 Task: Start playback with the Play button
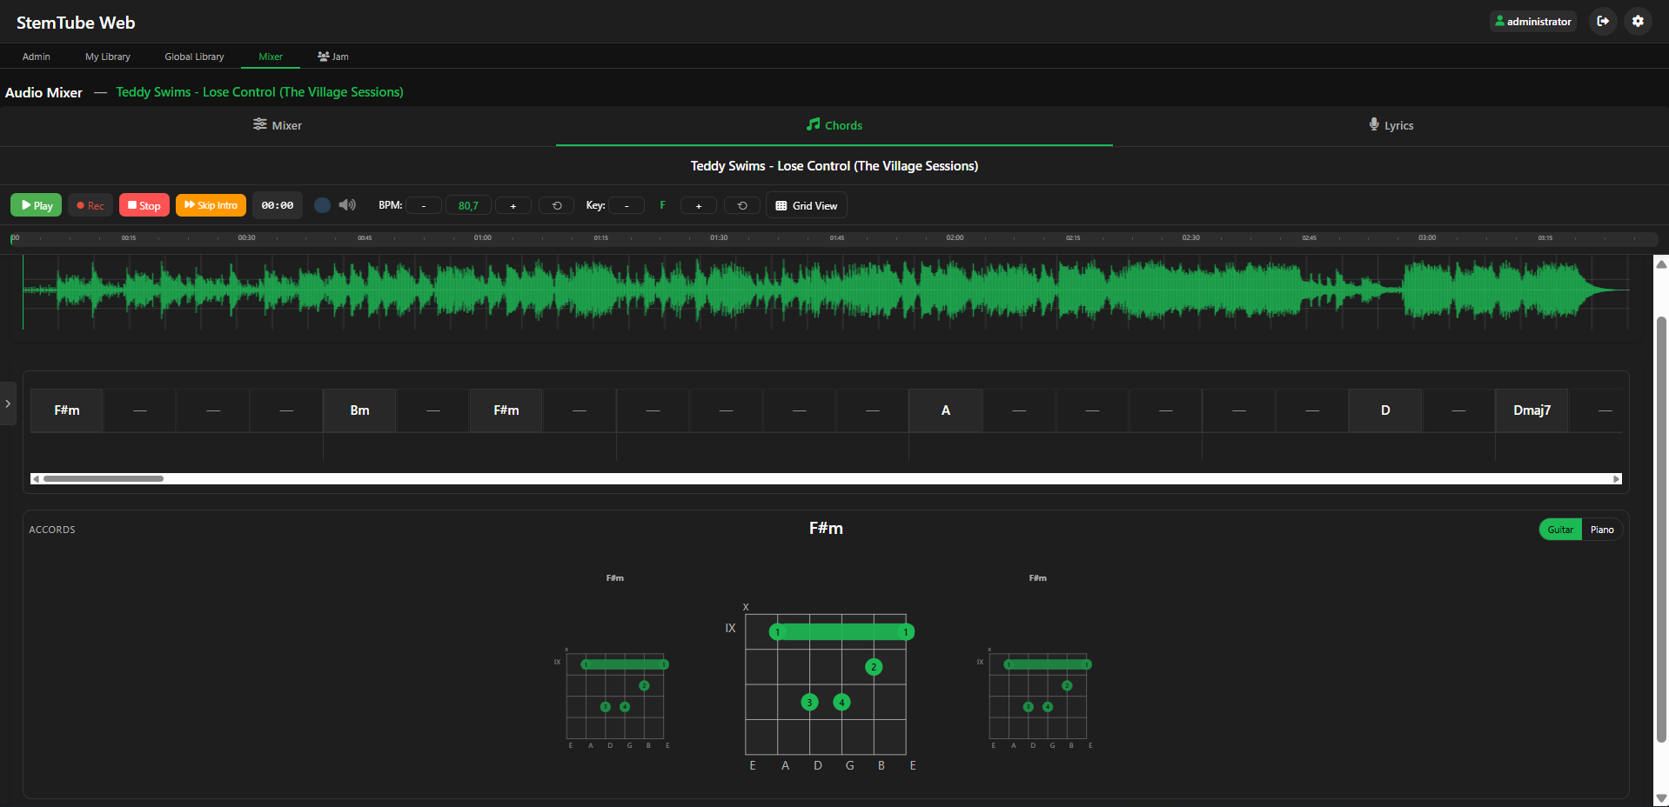(x=37, y=205)
